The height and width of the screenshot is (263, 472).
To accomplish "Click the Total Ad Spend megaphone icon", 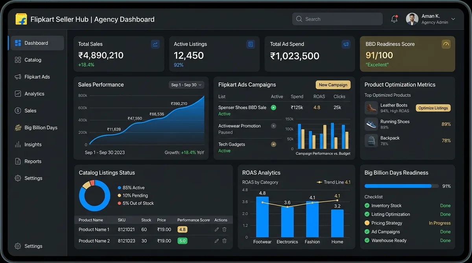I will coord(346,44).
